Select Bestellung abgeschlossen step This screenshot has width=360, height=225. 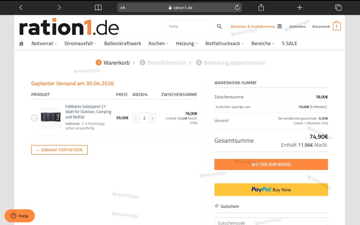coord(231,63)
